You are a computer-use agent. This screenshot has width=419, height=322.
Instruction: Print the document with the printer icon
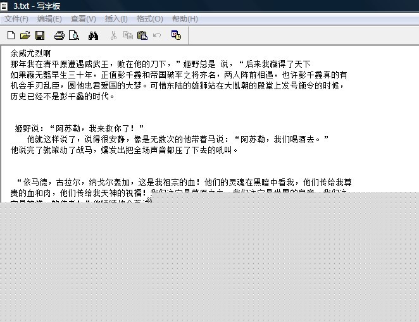[59, 35]
